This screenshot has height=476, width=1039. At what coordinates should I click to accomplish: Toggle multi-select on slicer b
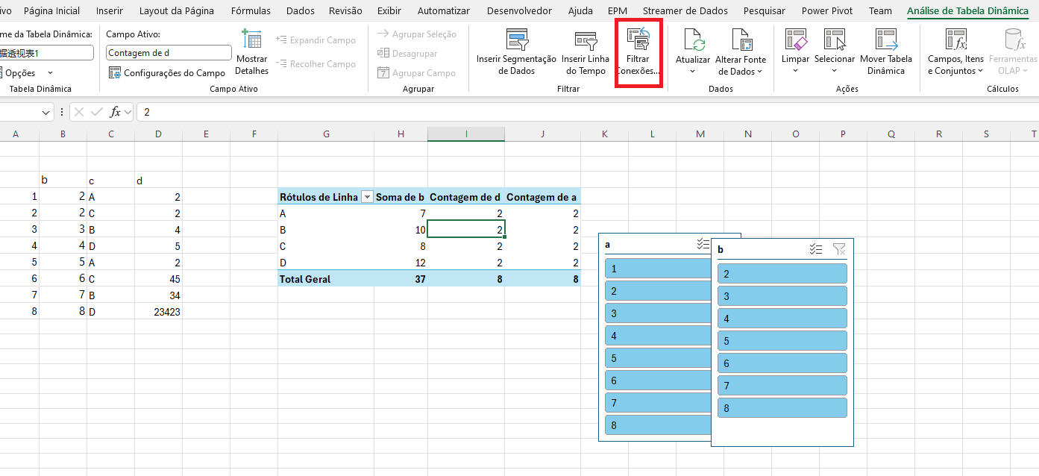coord(816,249)
